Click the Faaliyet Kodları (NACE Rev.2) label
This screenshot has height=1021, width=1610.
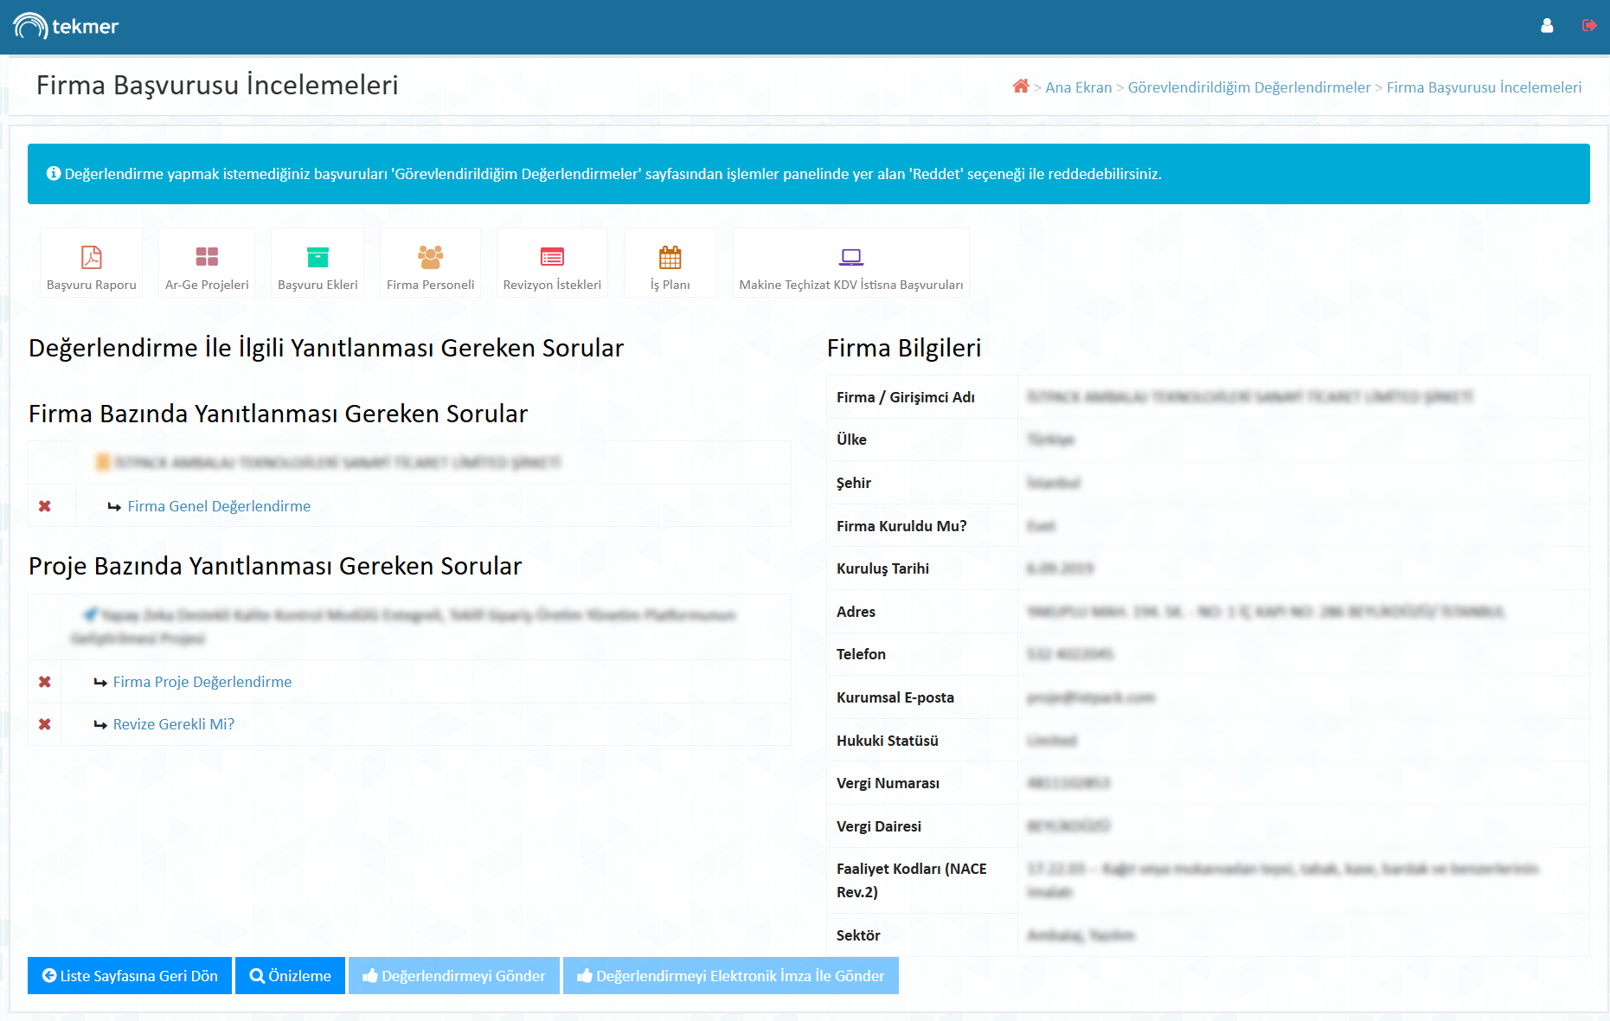[912, 880]
